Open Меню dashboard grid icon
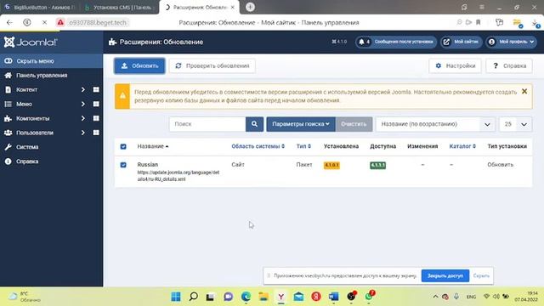Screen dimensions: 544x306 point(96,104)
